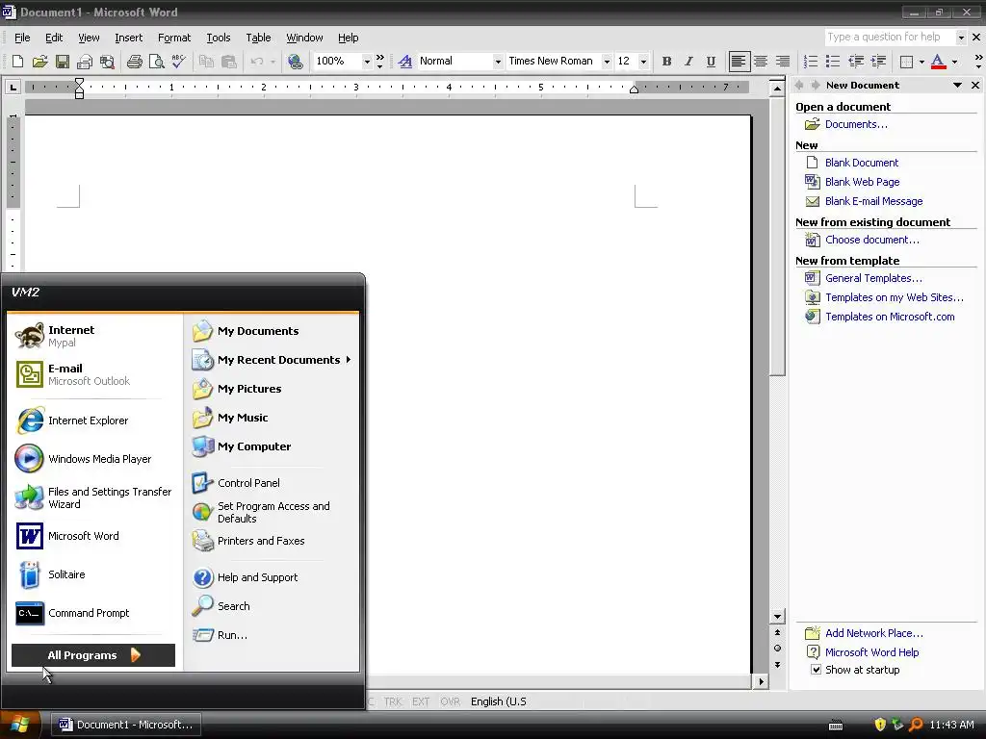The image size is (986, 739).
Task: Open the Format menu
Action: [174, 38]
